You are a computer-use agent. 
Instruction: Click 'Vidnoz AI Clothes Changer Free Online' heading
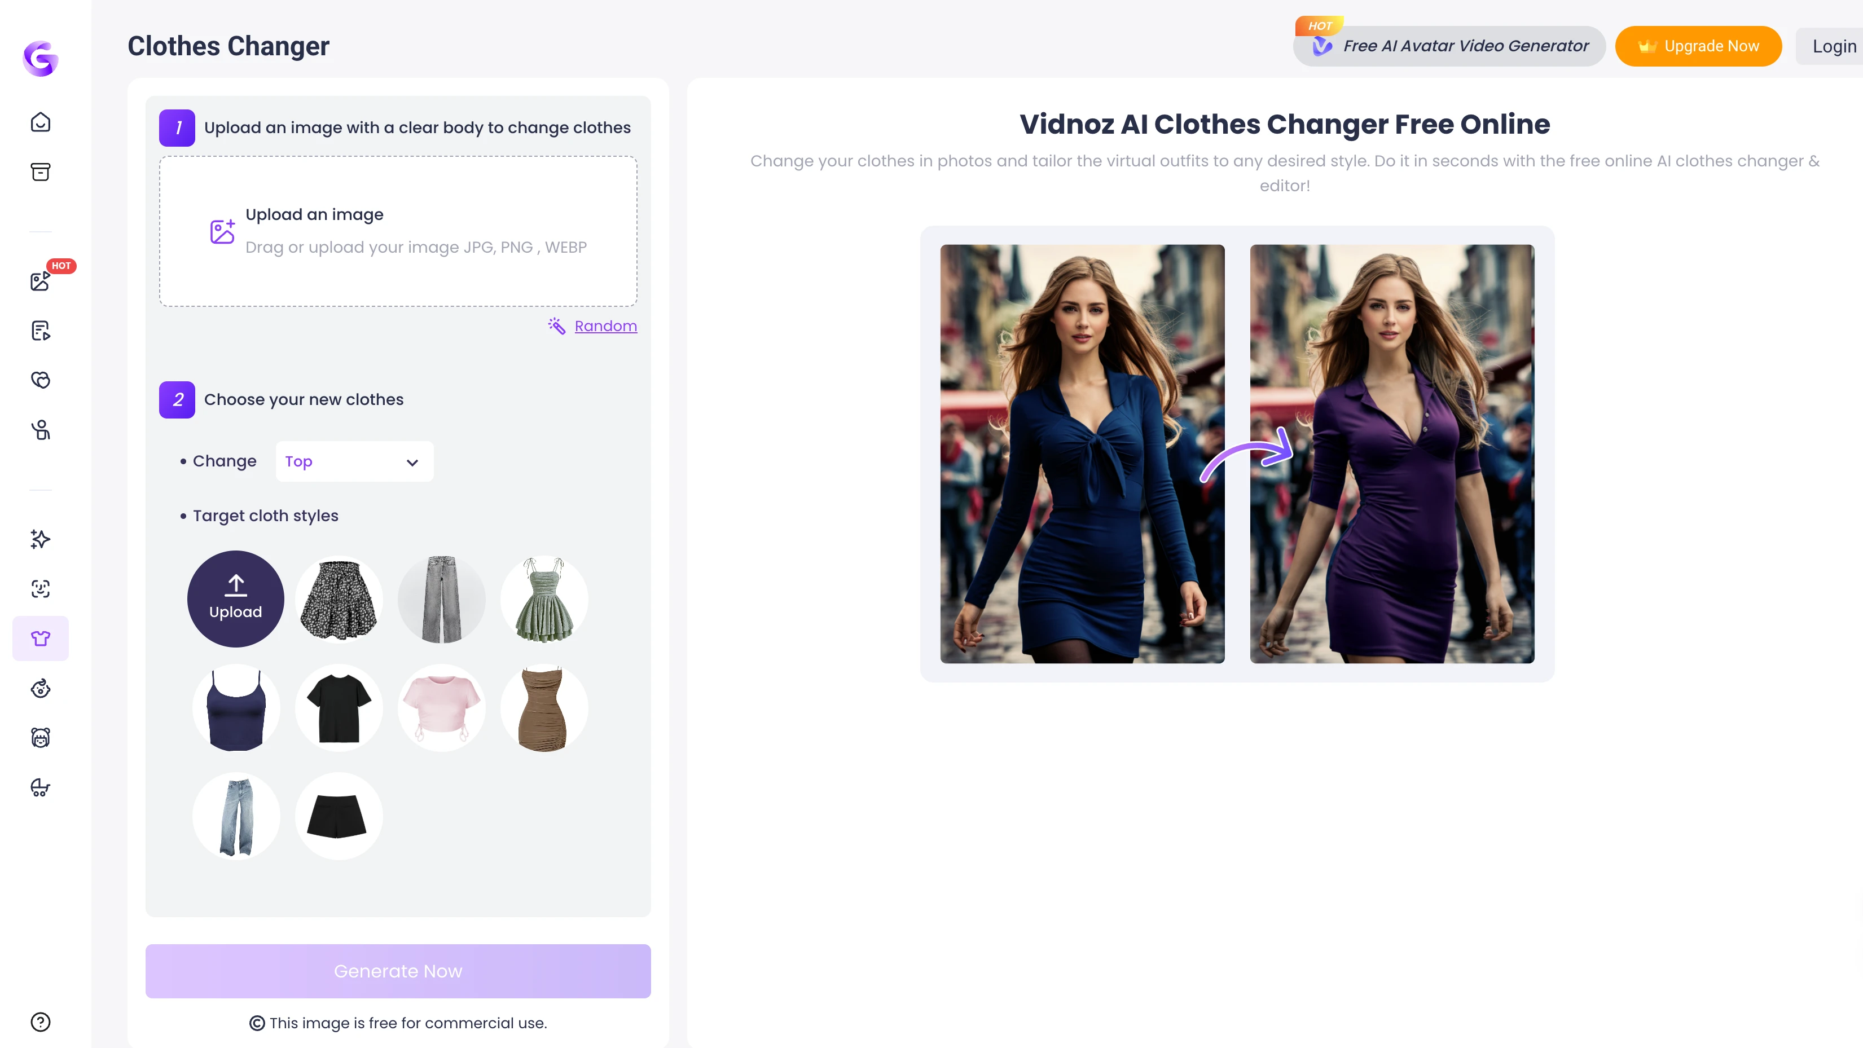[1285, 125]
